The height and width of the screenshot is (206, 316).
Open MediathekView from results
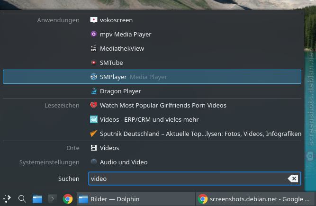pyautogui.click(x=152, y=48)
